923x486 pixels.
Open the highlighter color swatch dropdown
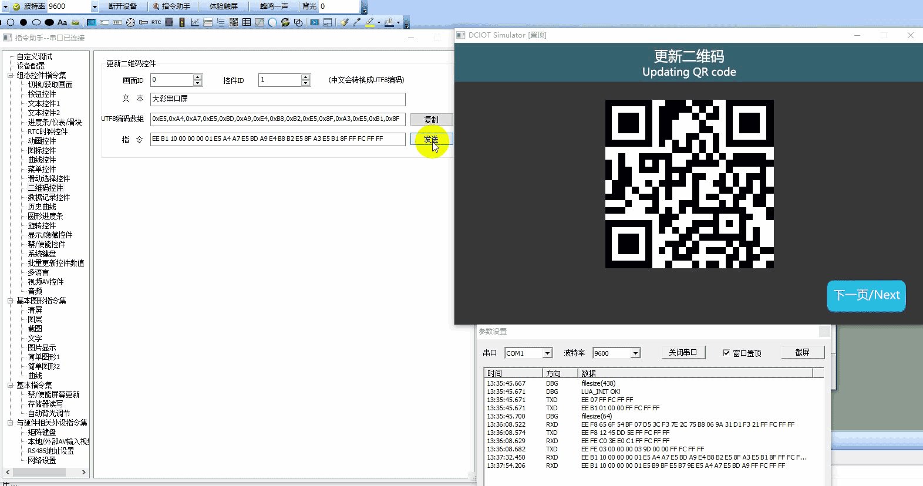pyautogui.click(x=379, y=23)
